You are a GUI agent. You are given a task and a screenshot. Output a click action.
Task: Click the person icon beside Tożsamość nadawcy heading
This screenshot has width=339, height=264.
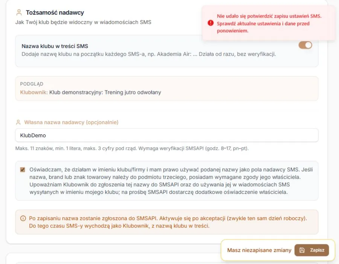[x=19, y=12]
